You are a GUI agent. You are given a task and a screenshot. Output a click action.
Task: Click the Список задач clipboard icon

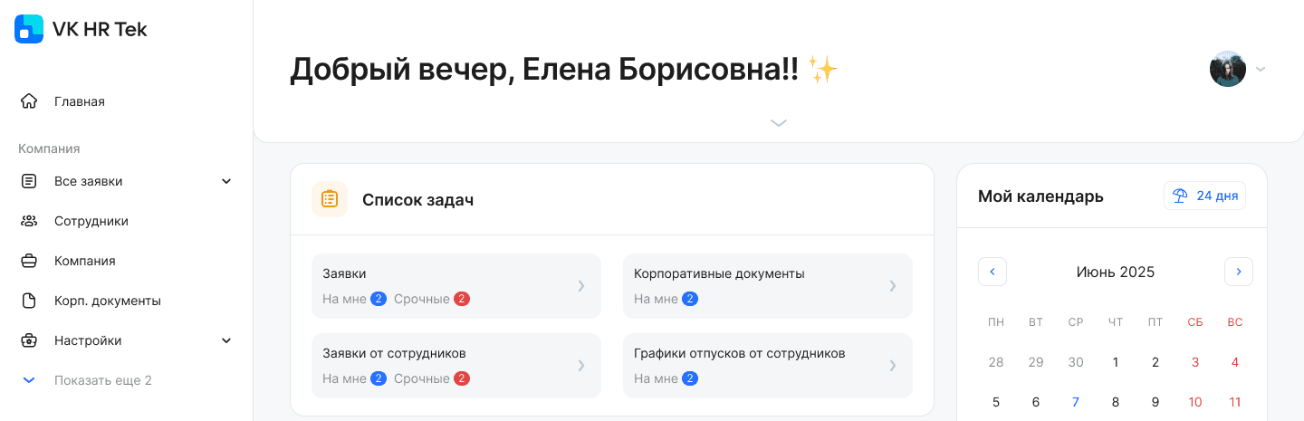tap(330, 199)
